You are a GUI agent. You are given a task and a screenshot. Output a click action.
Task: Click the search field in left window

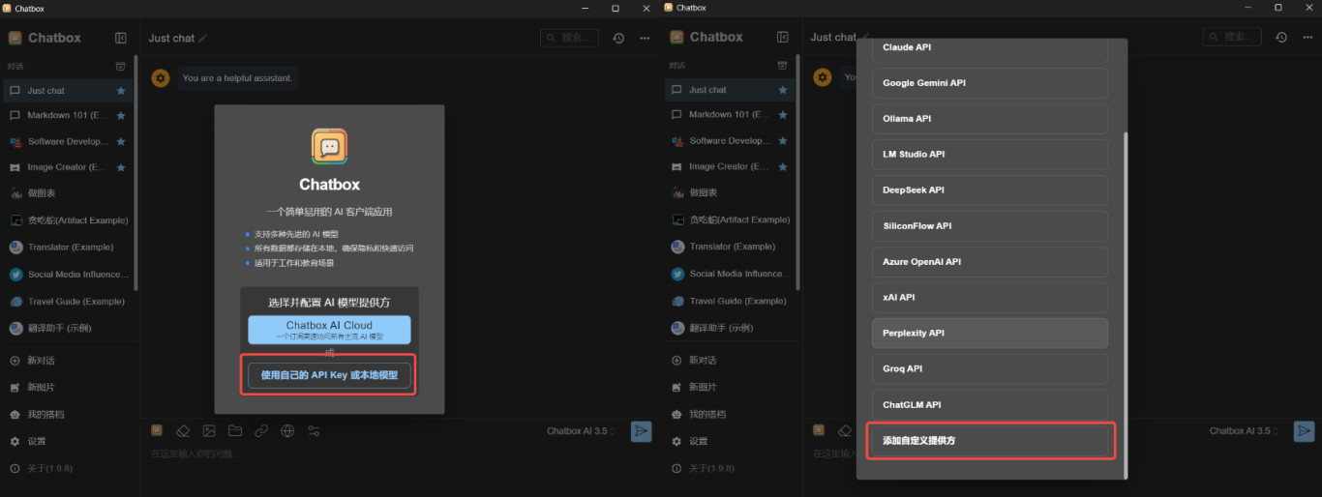[x=569, y=38]
